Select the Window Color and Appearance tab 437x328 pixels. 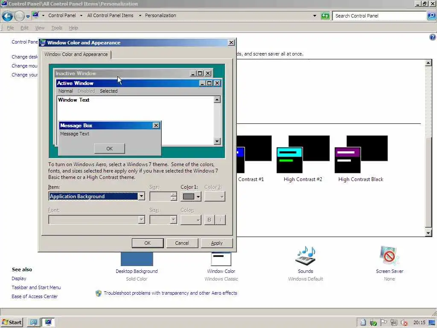click(76, 54)
